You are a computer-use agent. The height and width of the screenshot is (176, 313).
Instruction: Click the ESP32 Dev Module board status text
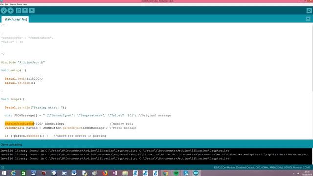tap(262, 167)
